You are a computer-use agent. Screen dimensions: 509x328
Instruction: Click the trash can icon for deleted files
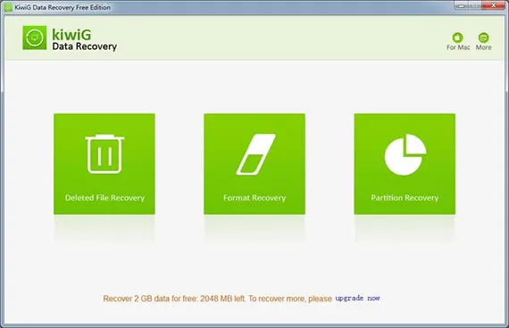click(x=104, y=154)
